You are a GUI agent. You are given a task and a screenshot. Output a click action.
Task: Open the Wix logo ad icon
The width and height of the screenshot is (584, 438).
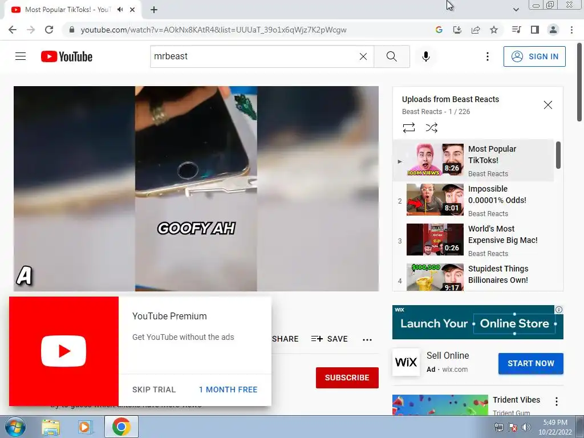pyautogui.click(x=406, y=362)
